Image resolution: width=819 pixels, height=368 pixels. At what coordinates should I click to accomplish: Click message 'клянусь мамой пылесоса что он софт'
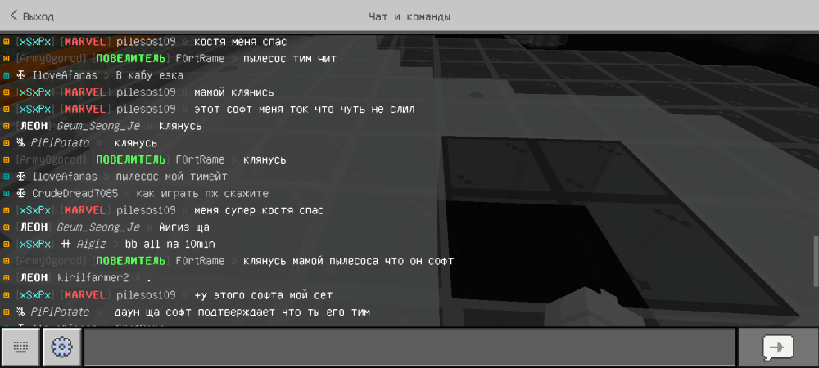coord(348,261)
